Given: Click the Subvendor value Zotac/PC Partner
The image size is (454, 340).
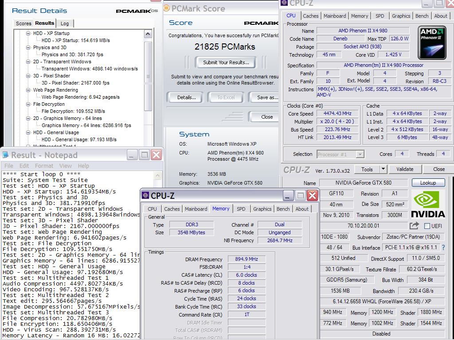Looking at the screenshot, I should pos(413,237).
